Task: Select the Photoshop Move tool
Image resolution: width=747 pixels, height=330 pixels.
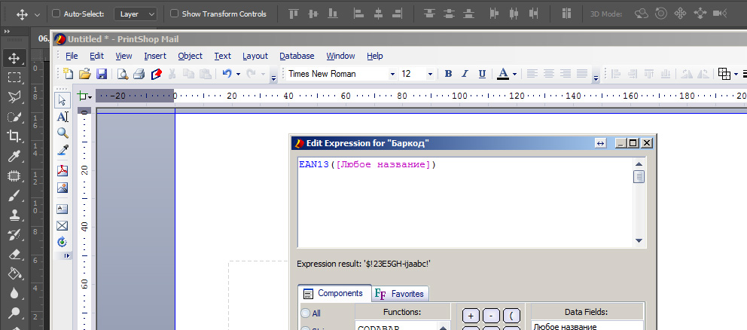Action: click(x=14, y=58)
